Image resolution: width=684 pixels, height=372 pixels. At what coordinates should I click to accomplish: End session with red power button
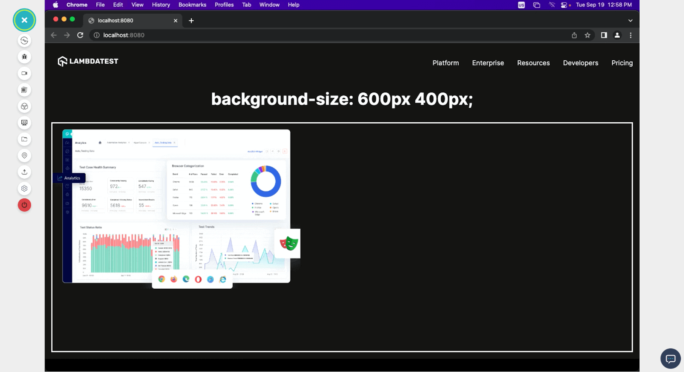24,205
